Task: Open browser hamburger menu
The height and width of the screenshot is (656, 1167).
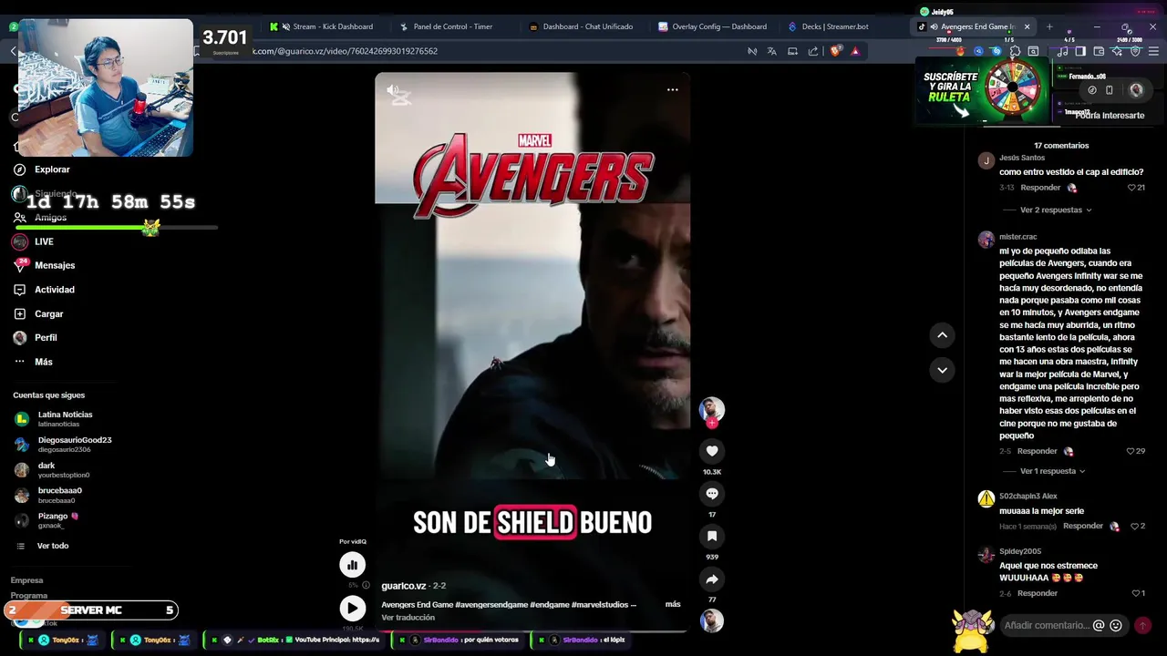Action: point(1153,51)
